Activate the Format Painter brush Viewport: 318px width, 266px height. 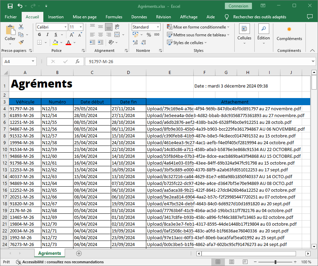point(21,42)
